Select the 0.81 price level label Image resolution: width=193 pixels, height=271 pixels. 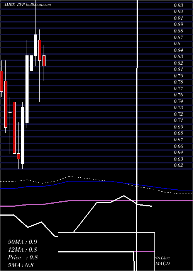tap(178, 69)
